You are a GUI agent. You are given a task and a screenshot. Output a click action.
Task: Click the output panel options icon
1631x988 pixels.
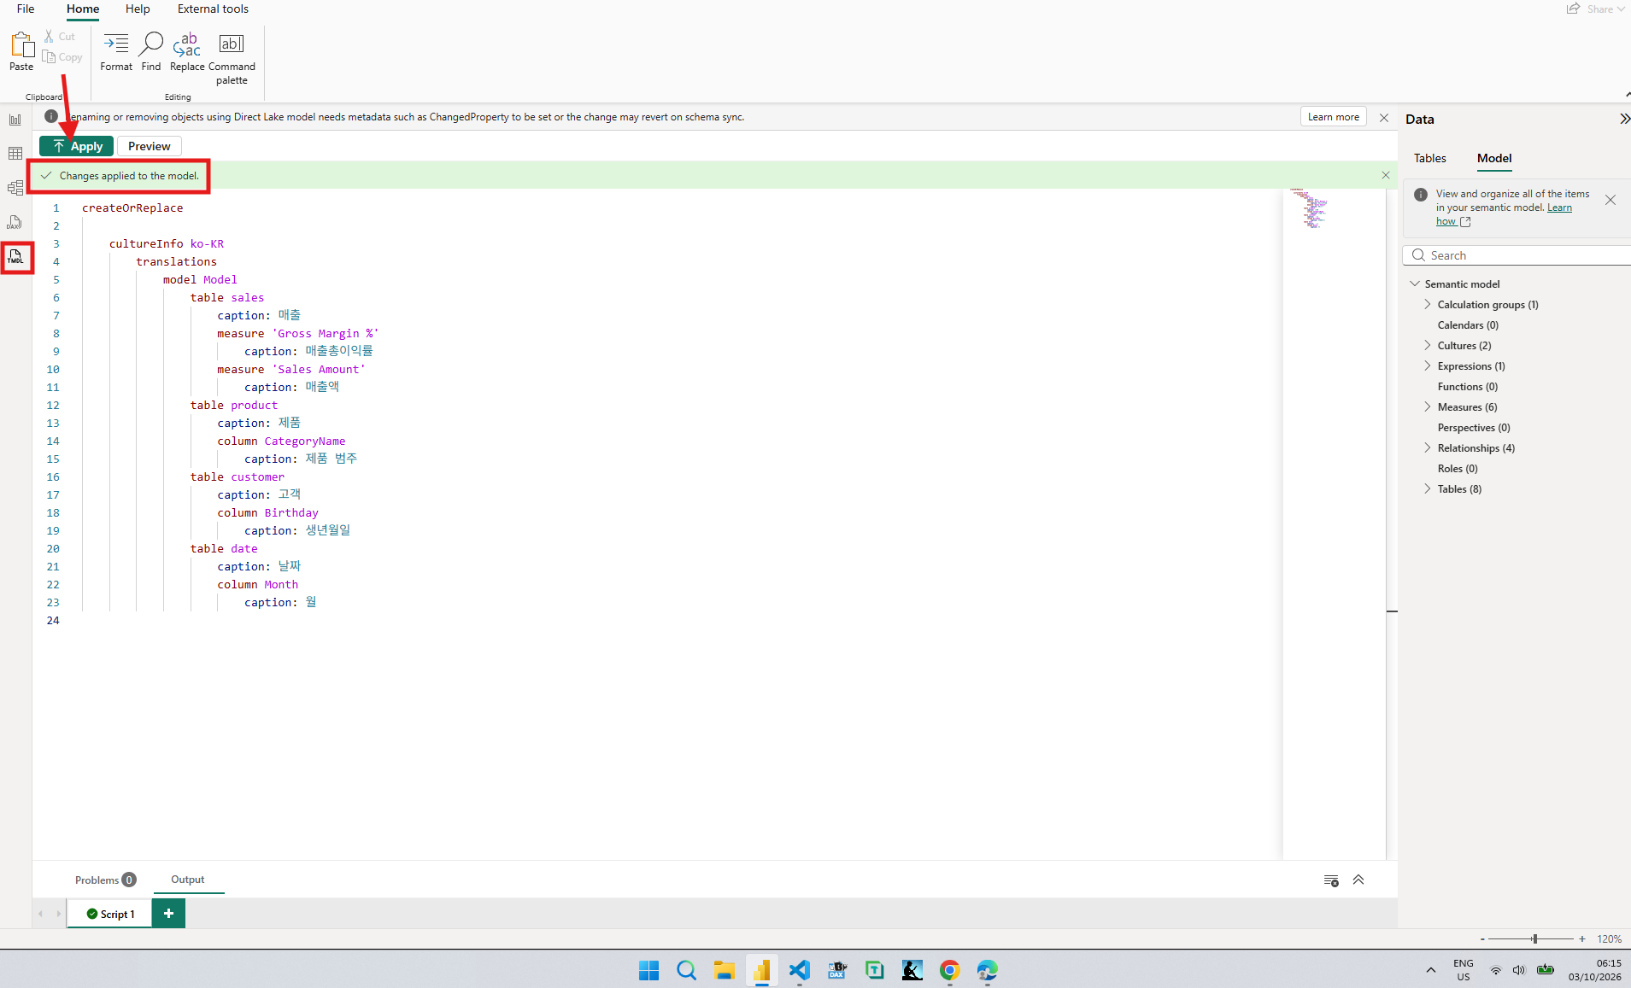click(1331, 880)
